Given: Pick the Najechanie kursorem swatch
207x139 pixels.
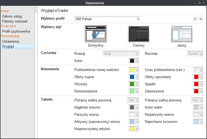Looking at the screenshot, I should [x=196, y=122].
